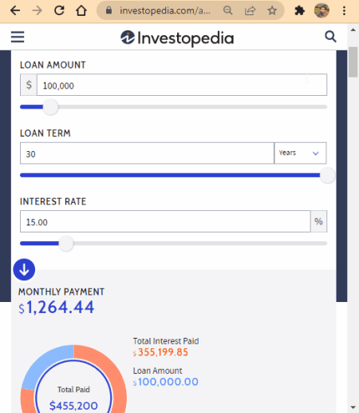This screenshot has height=413, width=359.
Task: Click the Loan Amount slider handle
Action: coord(50,107)
